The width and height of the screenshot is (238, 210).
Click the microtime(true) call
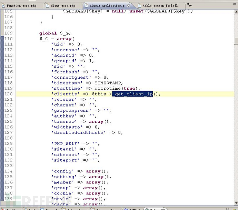coord(116,88)
